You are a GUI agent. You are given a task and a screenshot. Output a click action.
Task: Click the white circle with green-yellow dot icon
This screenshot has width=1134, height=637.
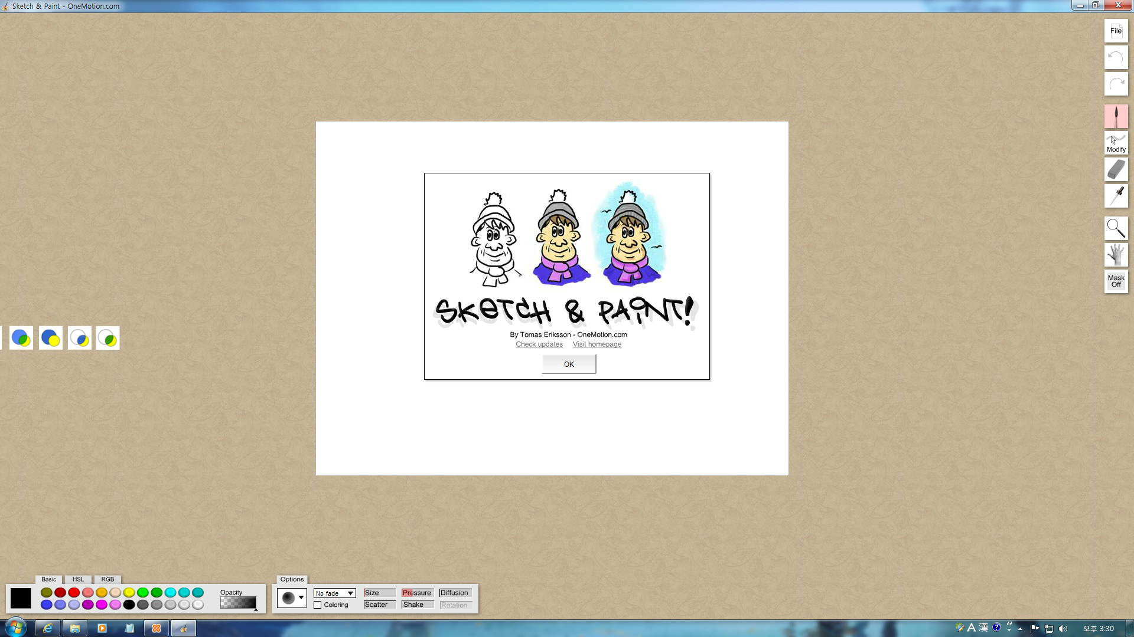tap(108, 338)
